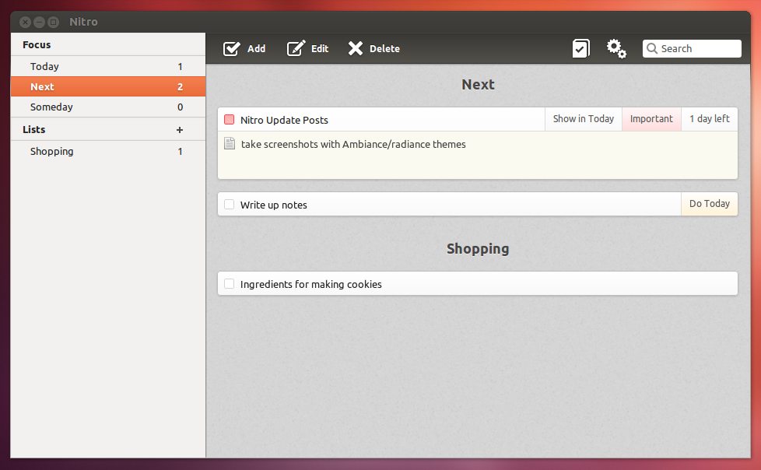The width and height of the screenshot is (761, 470).
Task: Click the Delete label in toolbar
Action: pos(385,48)
